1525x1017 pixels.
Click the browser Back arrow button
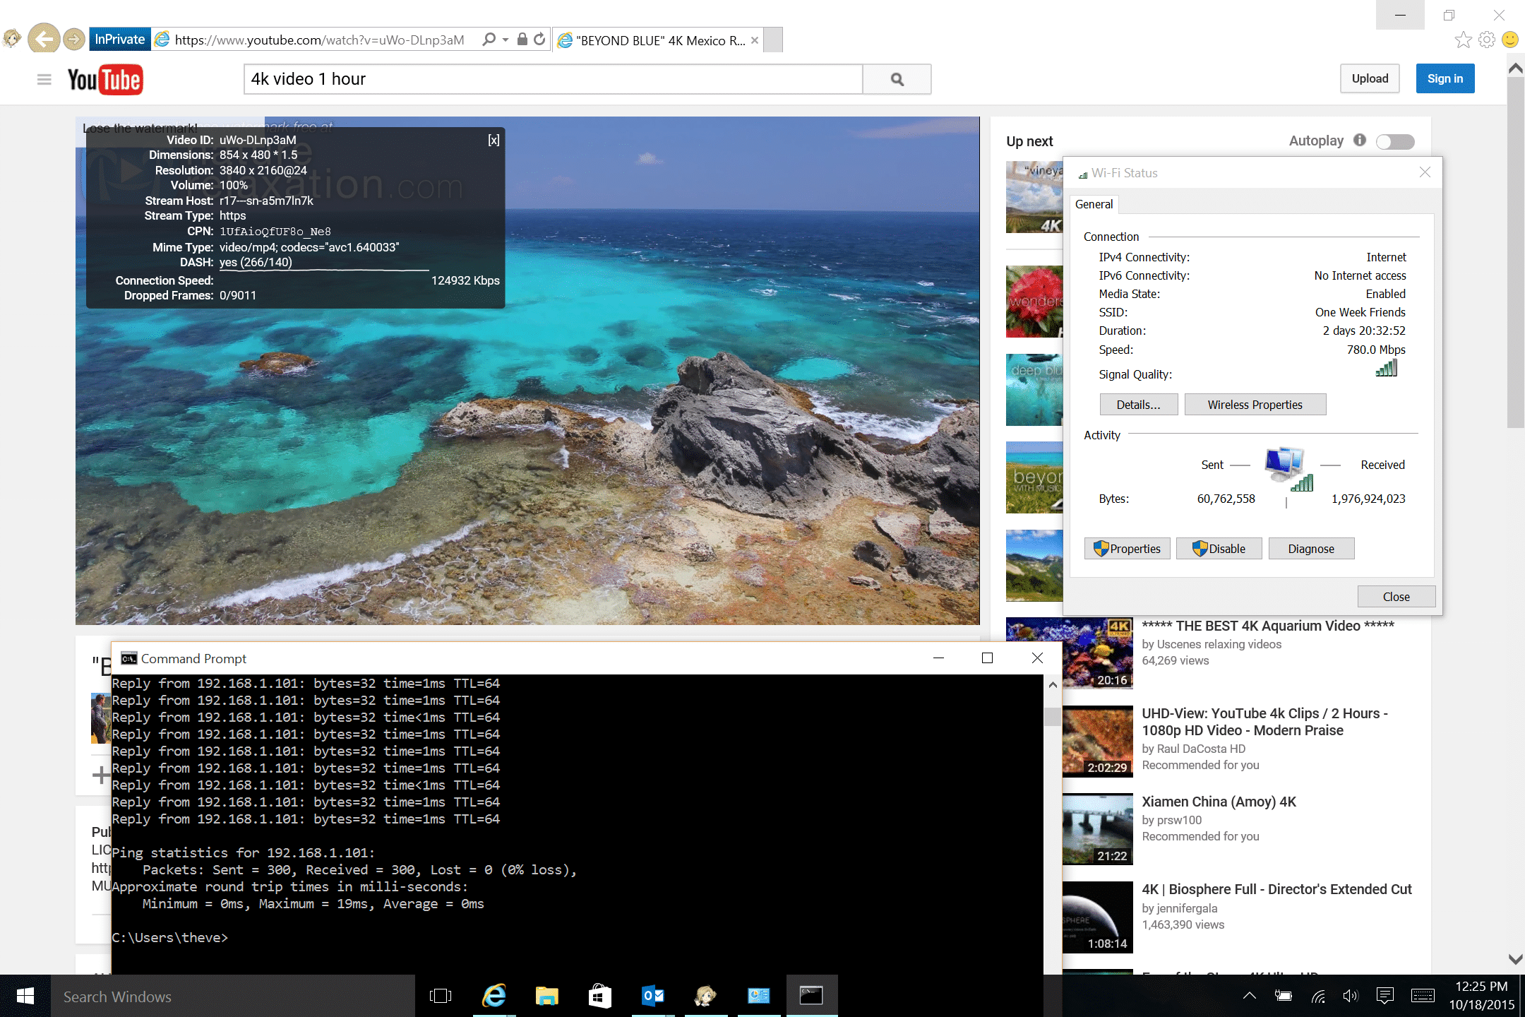(44, 39)
